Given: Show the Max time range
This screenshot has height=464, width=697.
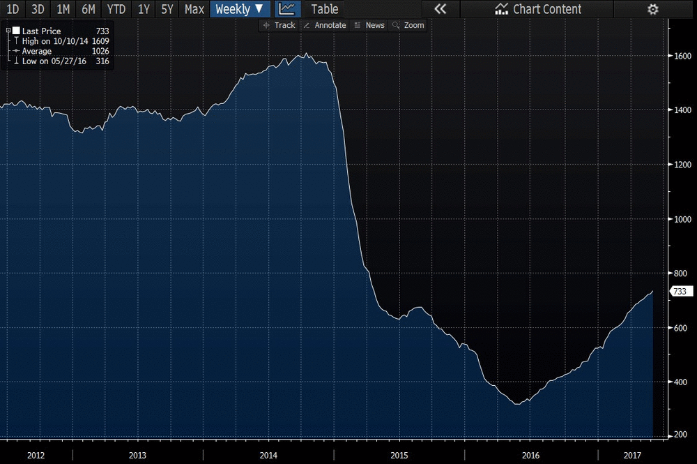Looking at the screenshot, I should (194, 9).
